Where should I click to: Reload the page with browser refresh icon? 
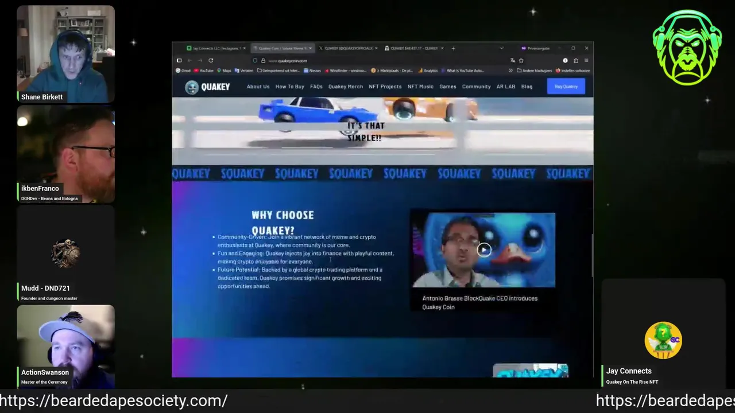[x=211, y=60]
